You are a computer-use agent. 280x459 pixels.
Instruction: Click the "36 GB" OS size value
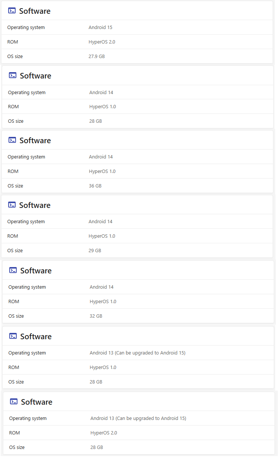click(x=95, y=186)
